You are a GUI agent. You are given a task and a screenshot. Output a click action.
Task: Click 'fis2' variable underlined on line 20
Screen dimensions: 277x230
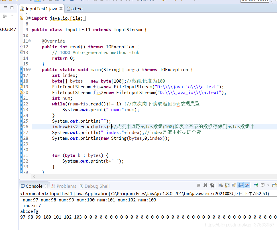[98, 93]
